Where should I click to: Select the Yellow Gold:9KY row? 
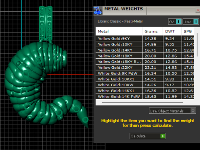coord(145,38)
